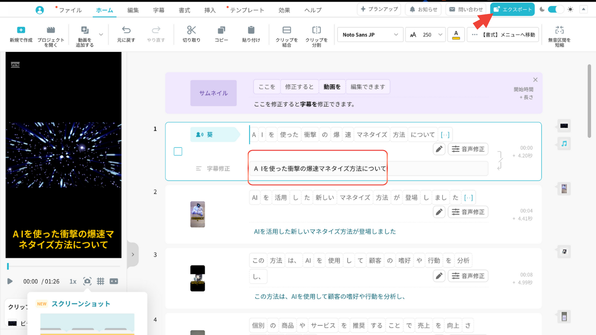Click the copy (コピー) icon
The image size is (596, 335).
[x=221, y=30]
